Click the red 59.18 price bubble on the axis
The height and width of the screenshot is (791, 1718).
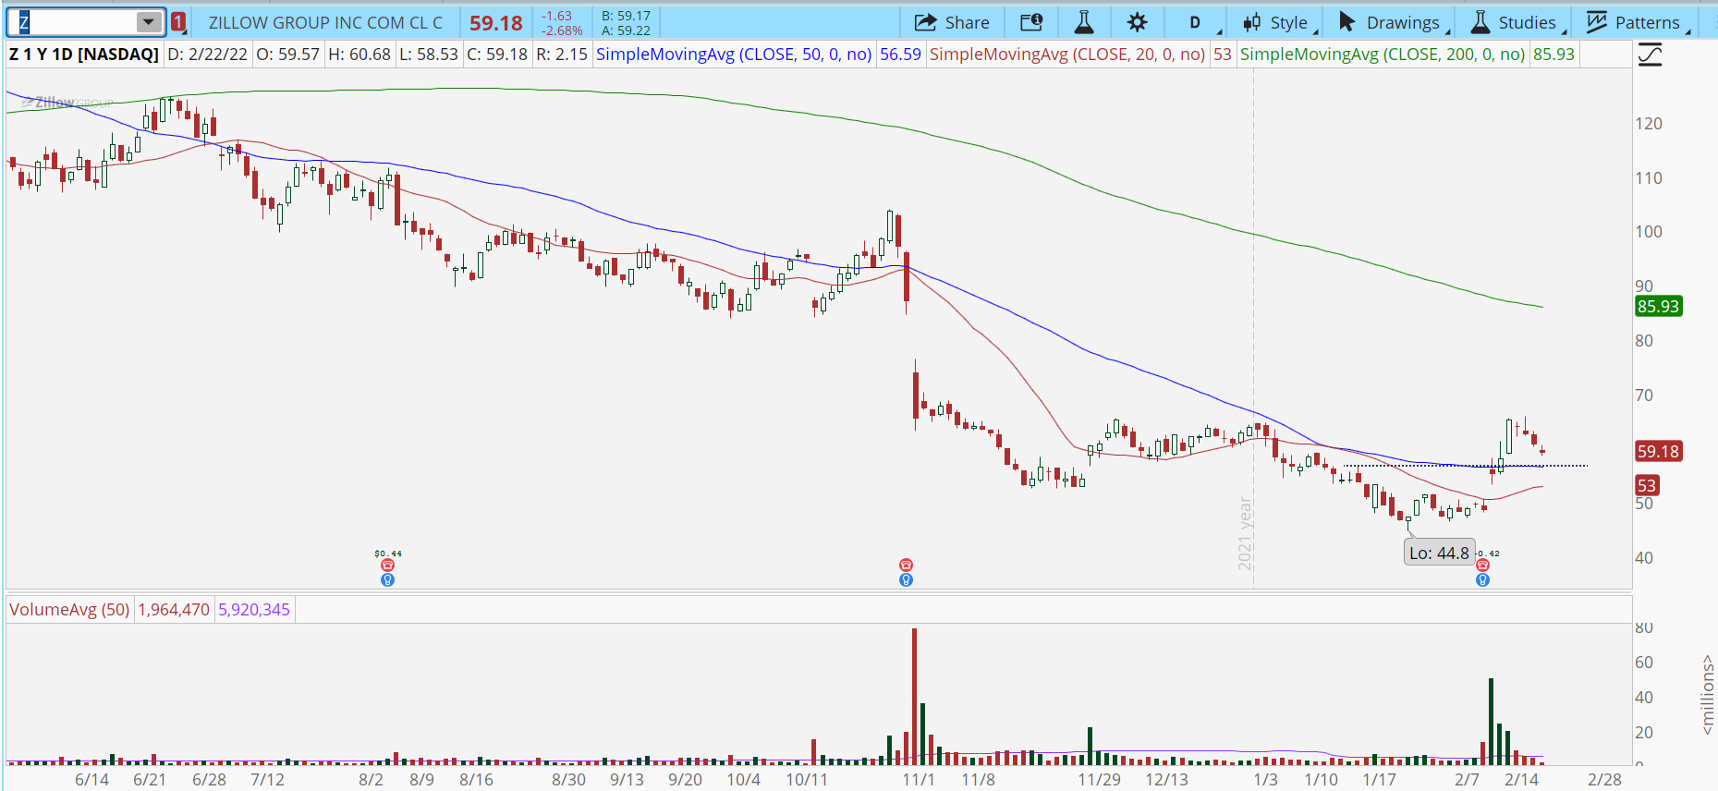click(1658, 452)
